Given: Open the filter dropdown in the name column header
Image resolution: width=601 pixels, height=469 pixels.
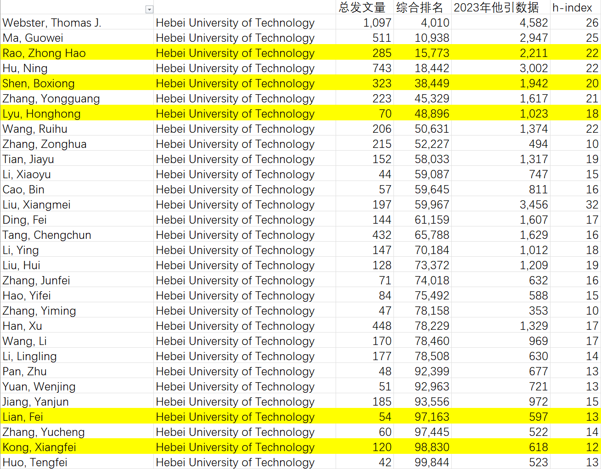Looking at the screenshot, I should (x=149, y=10).
